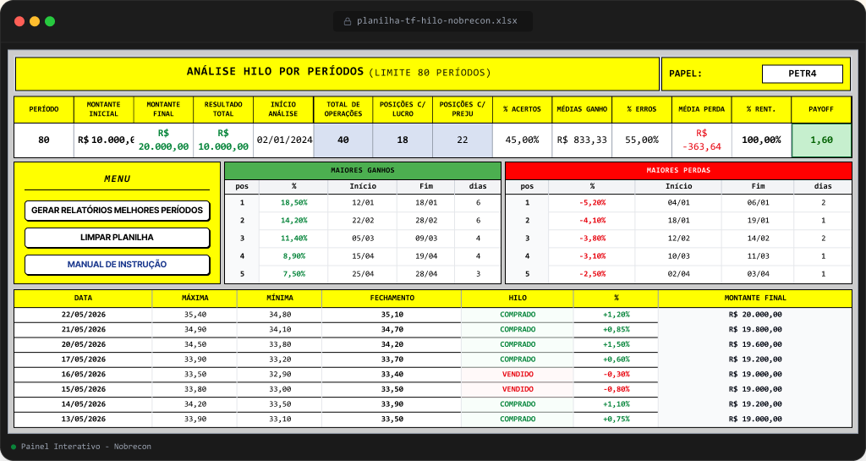Screen dimensions: 866x461
Task: Click the MAIORES GANHOS green header
Action: pos(363,171)
